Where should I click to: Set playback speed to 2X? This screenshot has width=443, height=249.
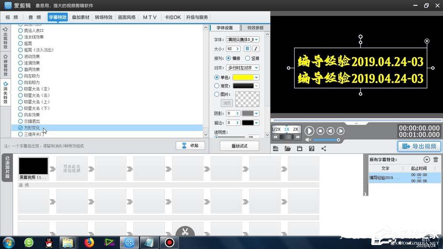(295, 129)
